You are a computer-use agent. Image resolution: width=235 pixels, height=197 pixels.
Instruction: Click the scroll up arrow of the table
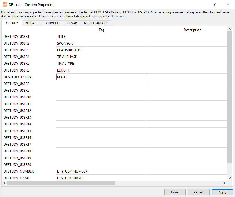229,29
